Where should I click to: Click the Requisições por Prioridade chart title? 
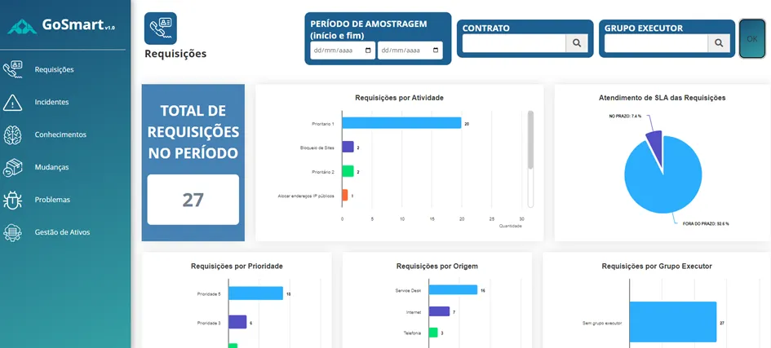point(237,266)
